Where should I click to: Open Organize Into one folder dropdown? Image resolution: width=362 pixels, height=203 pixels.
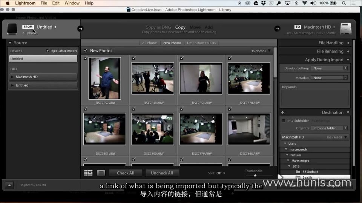tap(329, 128)
